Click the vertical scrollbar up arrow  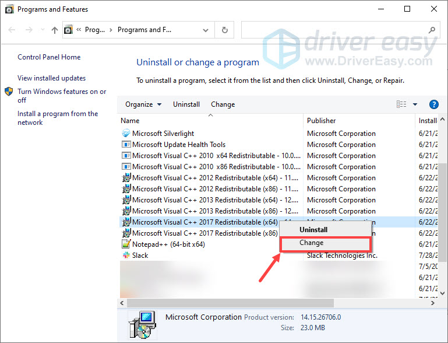(443, 120)
